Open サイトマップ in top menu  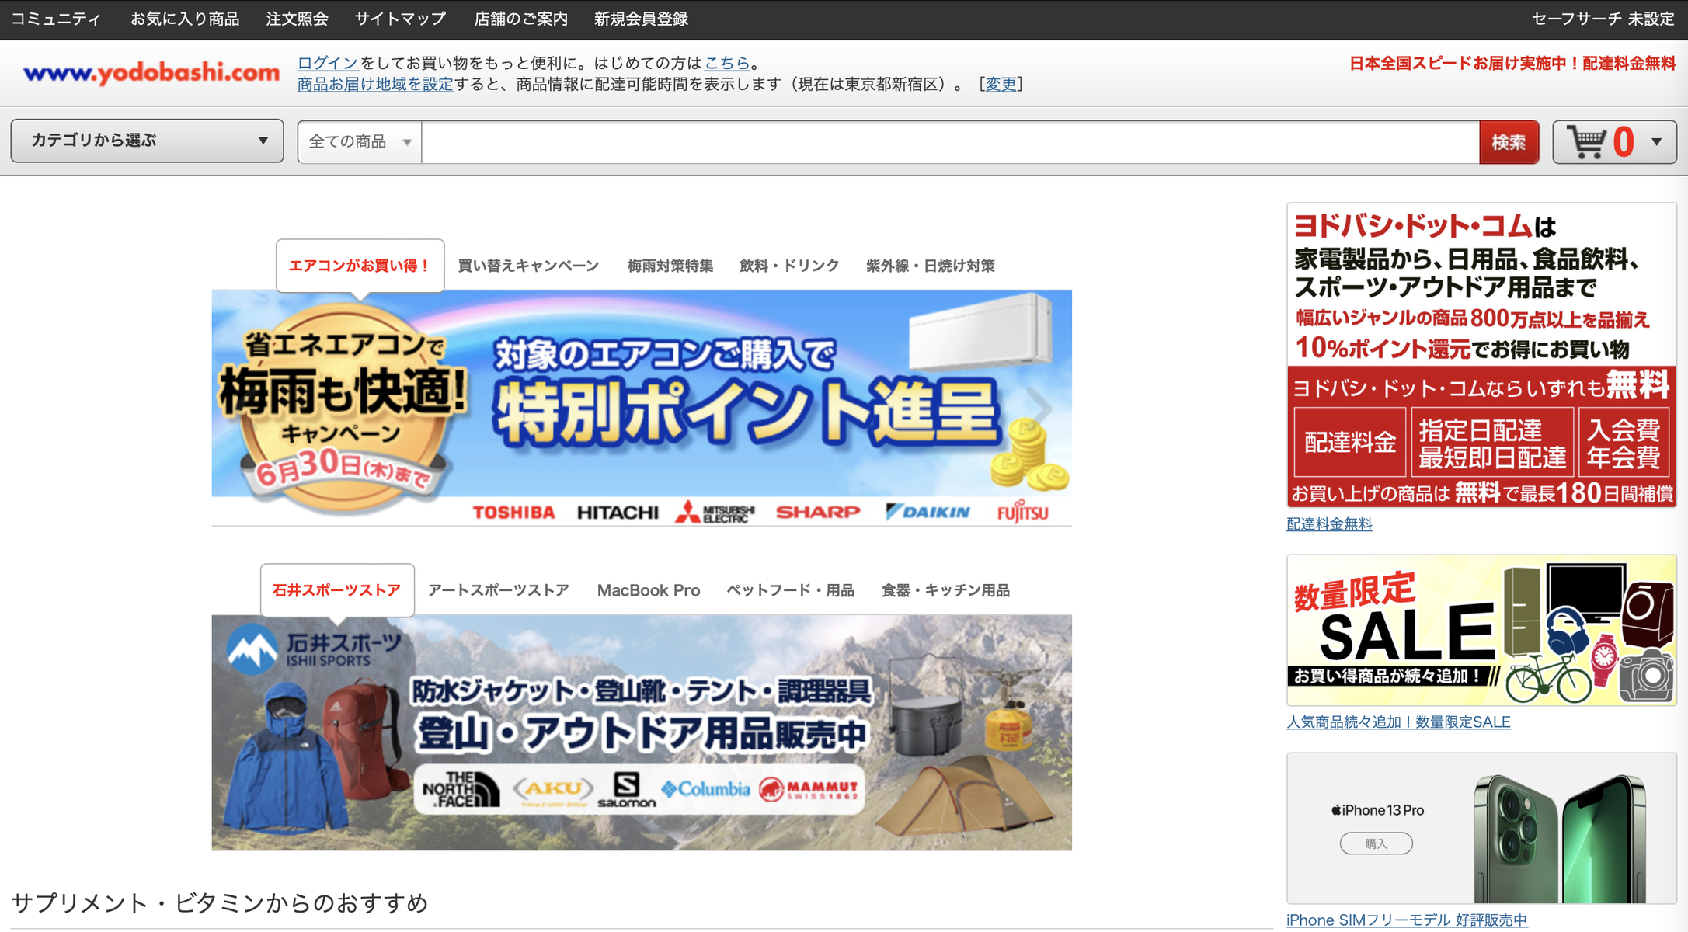coord(401,19)
